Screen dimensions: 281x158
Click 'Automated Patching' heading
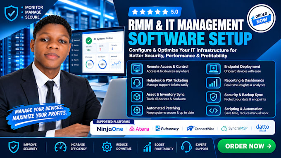pos(163,108)
